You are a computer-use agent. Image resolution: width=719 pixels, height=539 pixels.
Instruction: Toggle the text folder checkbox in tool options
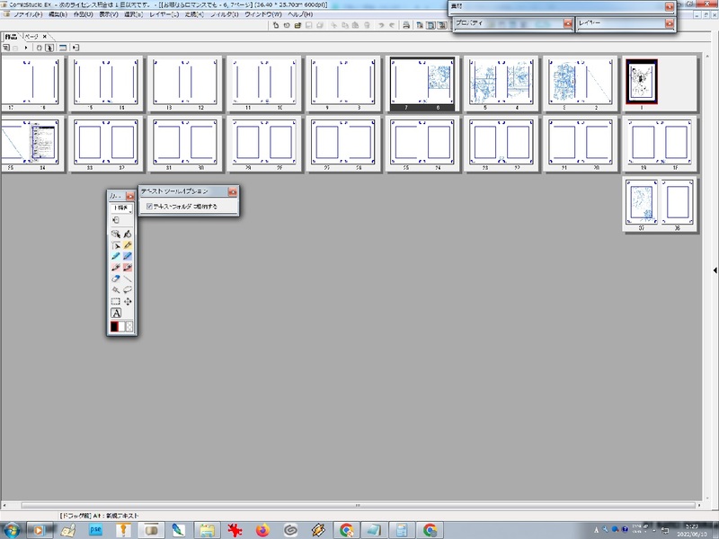(149, 207)
